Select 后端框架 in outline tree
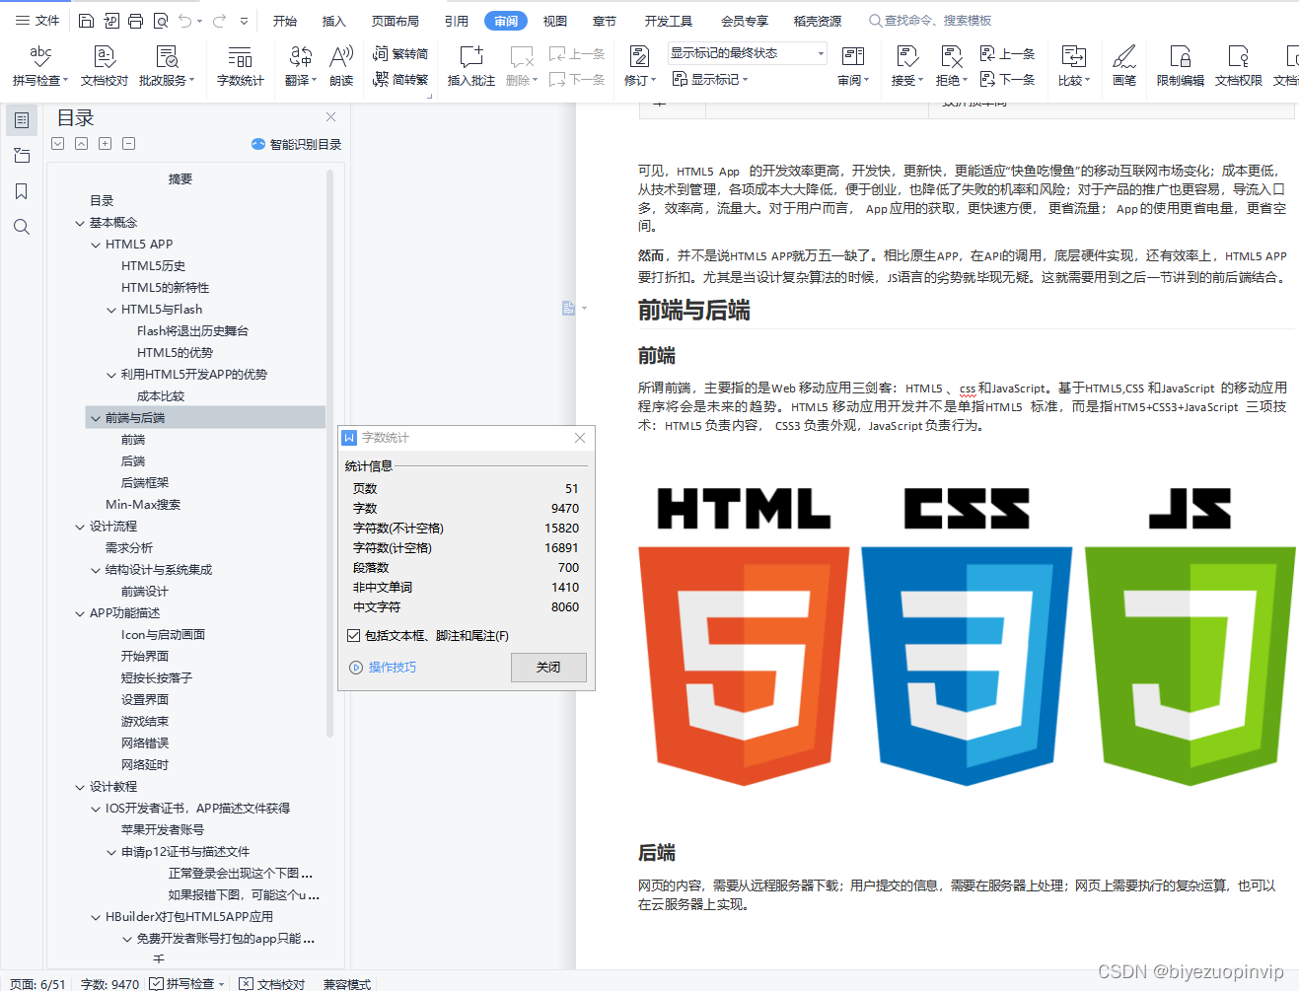The height and width of the screenshot is (991, 1299). tap(145, 483)
